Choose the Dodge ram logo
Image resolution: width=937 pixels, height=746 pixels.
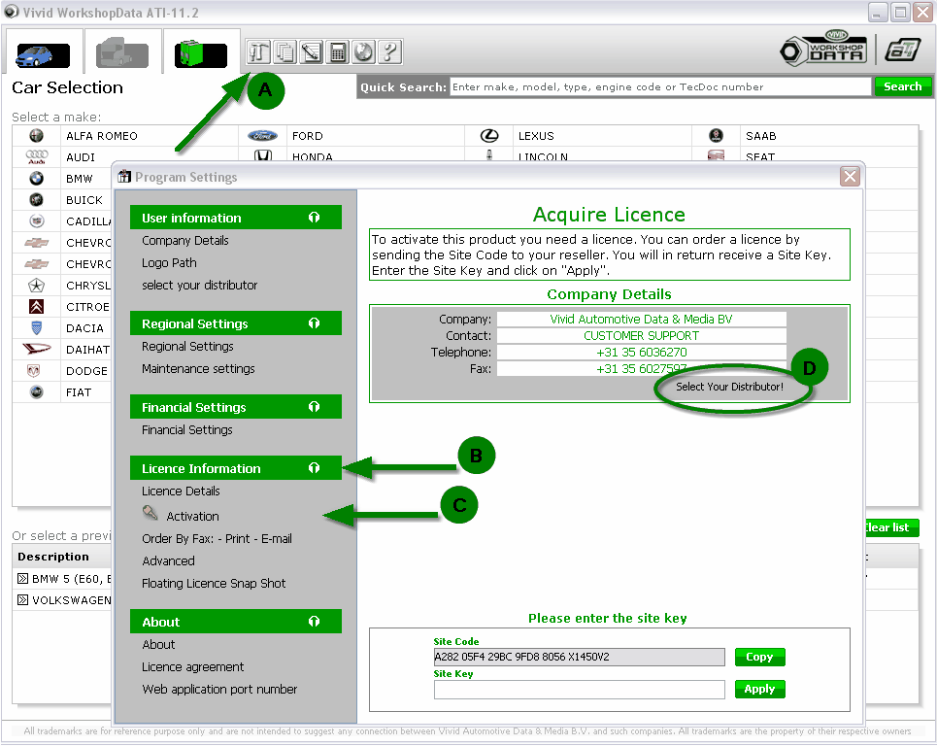click(34, 371)
